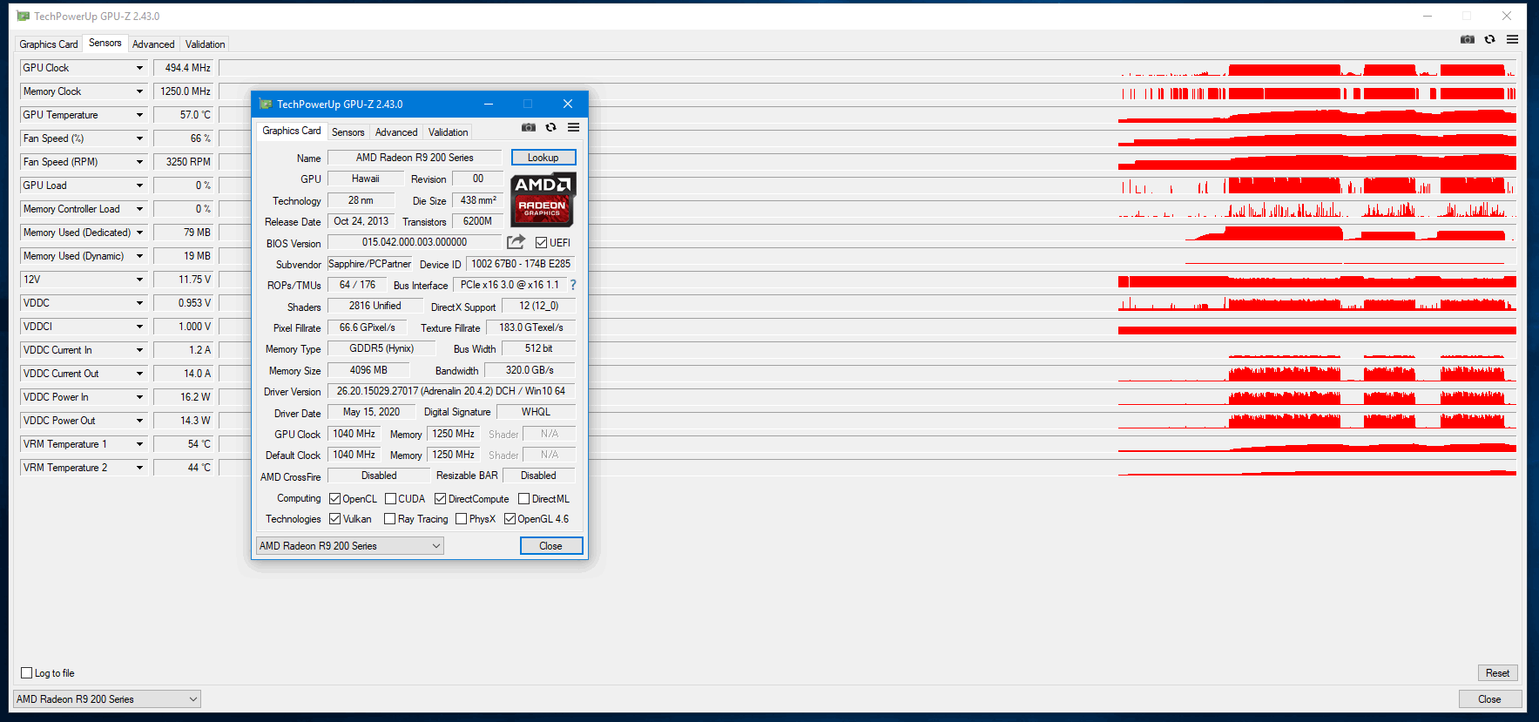The height and width of the screenshot is (722, 1539).
Task: Open Memory Controller Load dropdown
Action: 138,209
